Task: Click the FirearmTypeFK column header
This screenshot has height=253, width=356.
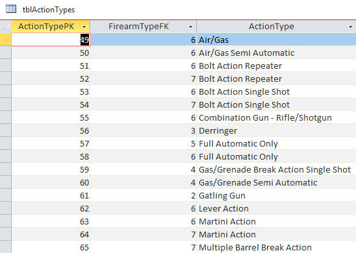Action: (144, 27)
